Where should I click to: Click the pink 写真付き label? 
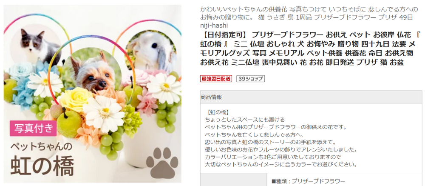[x=33, y=128]
